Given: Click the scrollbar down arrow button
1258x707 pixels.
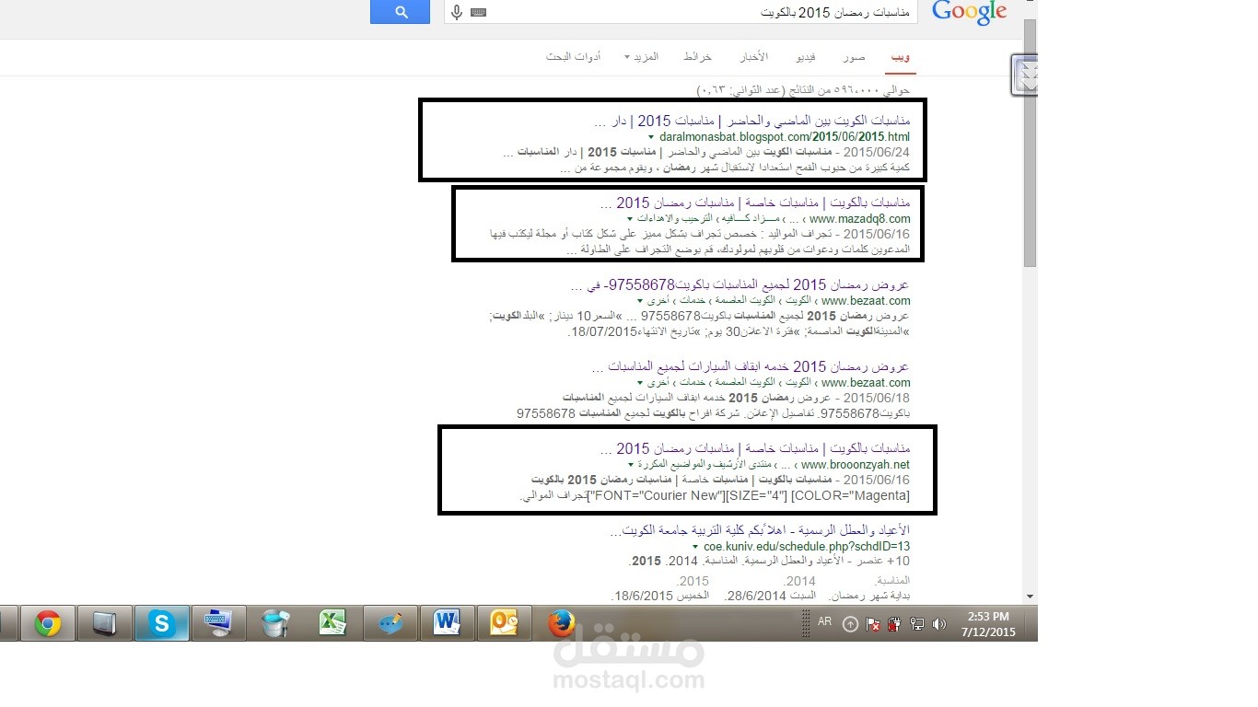Looking at the screenshot, I should 1030,597.
